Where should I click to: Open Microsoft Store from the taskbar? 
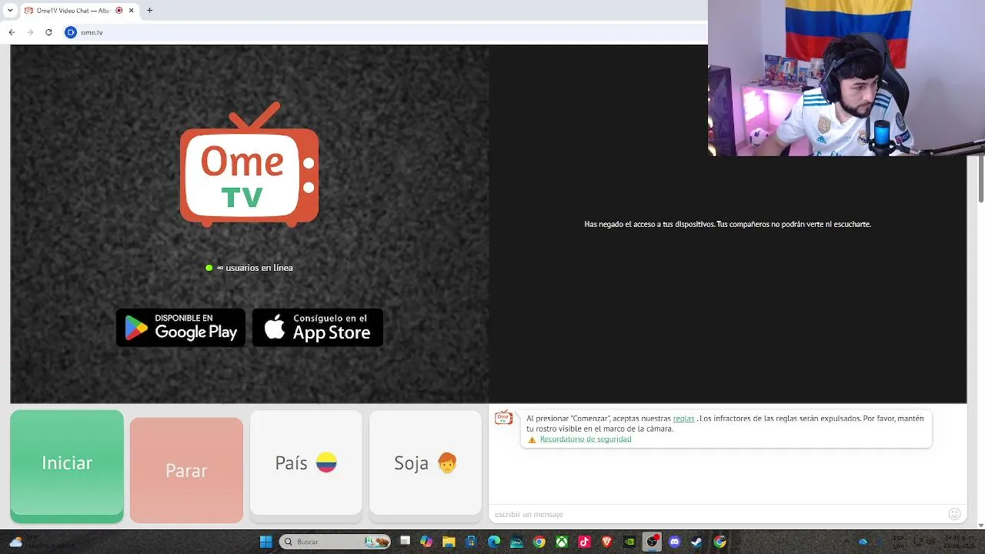[x=472, y=542]
